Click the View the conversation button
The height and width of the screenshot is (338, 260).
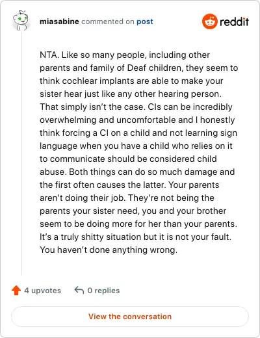point(130,317)
